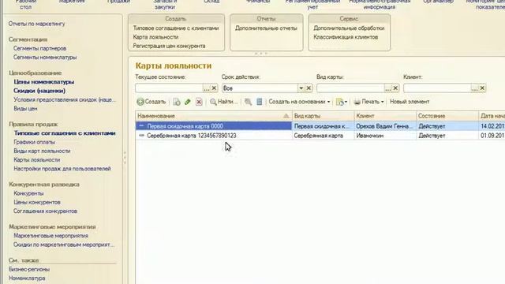
Task: Click the green Создать button icon
Action: (x=140, y=102)
